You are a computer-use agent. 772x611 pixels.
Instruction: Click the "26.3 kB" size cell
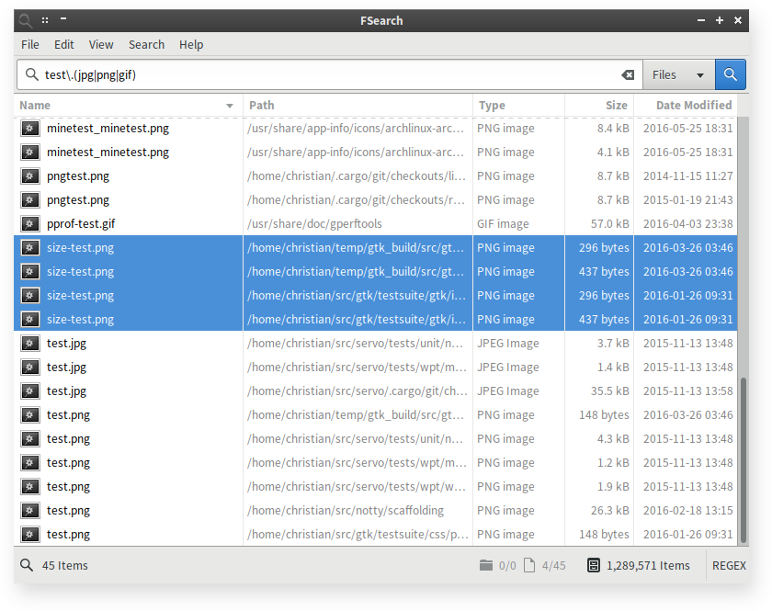tap(610, 511)
